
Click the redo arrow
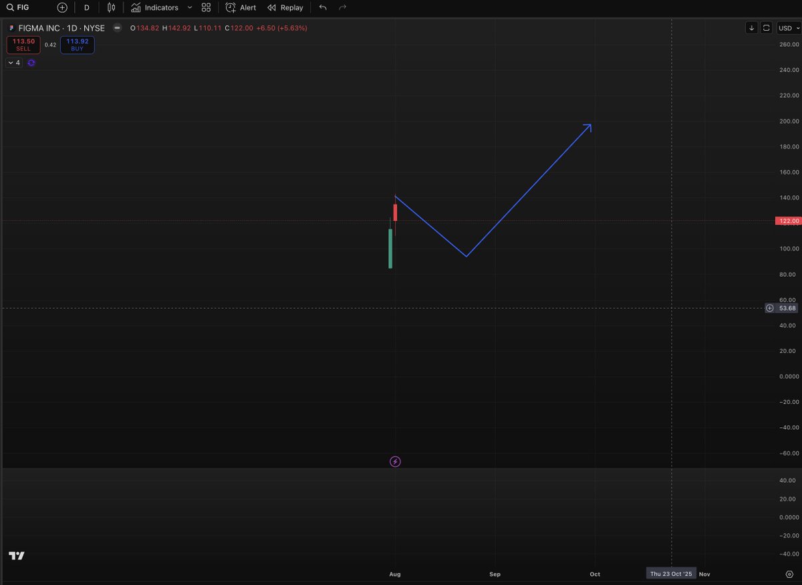[x=343, y=7]
